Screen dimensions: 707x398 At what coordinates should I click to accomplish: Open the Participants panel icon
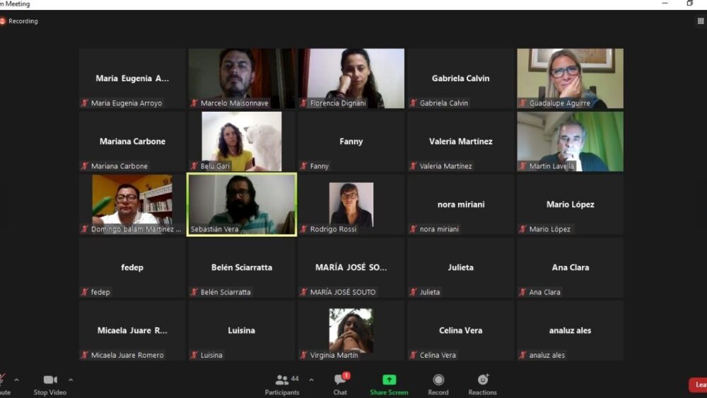click(x=282, y=380)
